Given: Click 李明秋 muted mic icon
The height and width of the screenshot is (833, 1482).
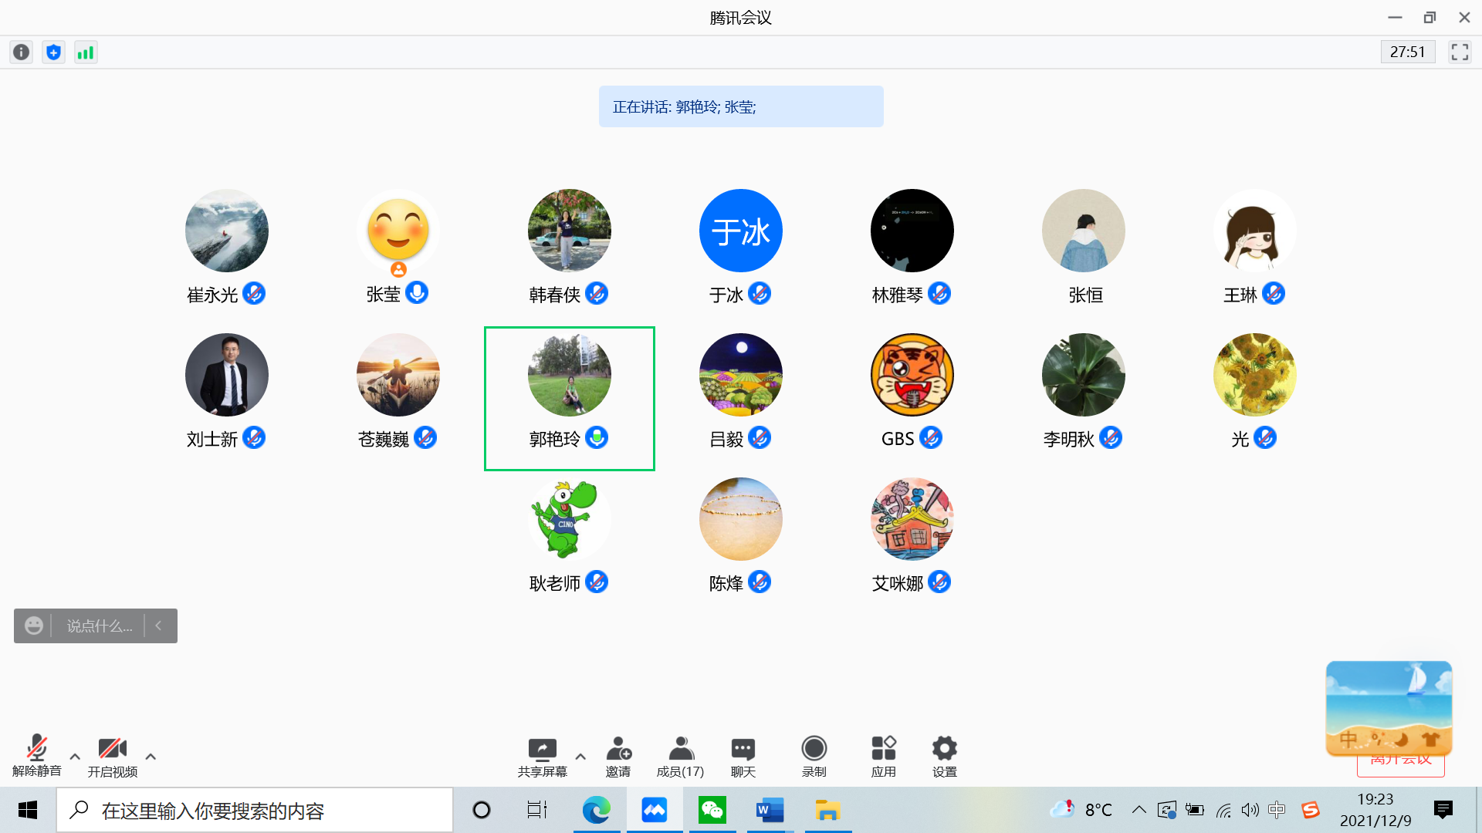Looking at the screenshot, I should [x=1111, y=437].
